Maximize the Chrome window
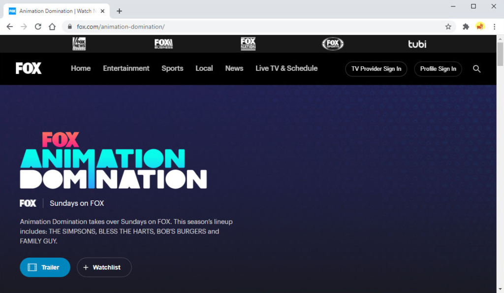Viewport: 504px width, 293px height. coord(473,6)
